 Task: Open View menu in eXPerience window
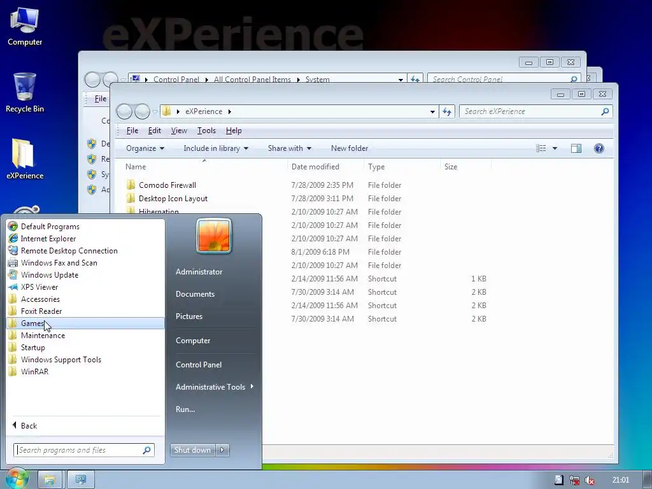coord(179,131)
